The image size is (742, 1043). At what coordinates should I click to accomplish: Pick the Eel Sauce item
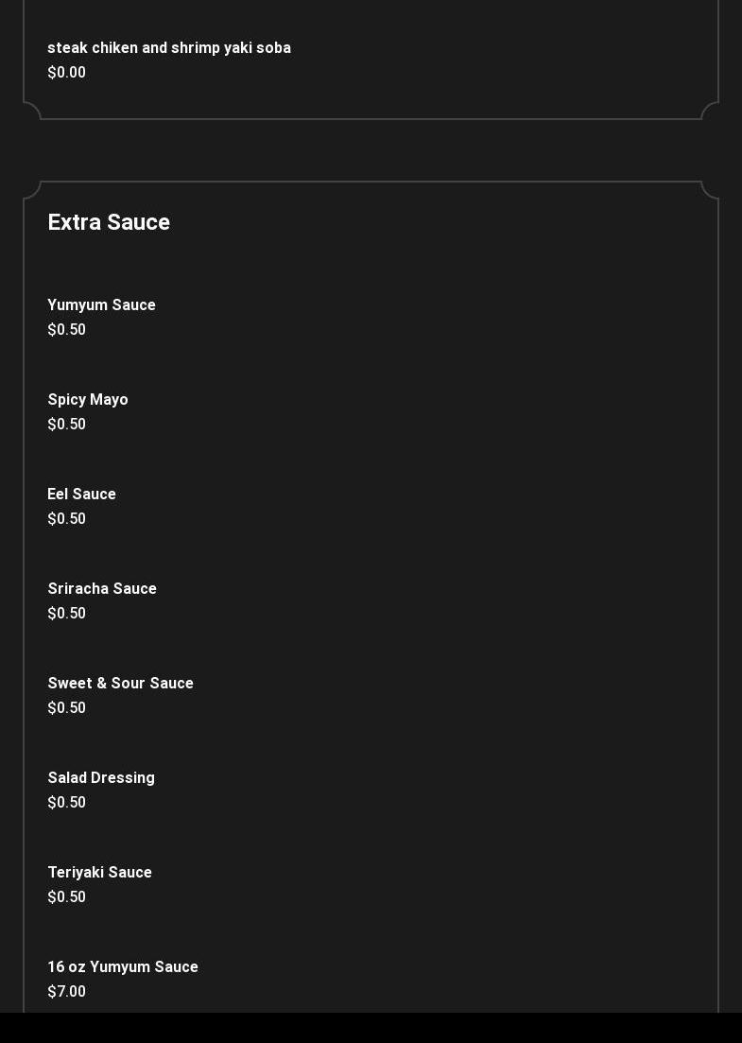82,495
